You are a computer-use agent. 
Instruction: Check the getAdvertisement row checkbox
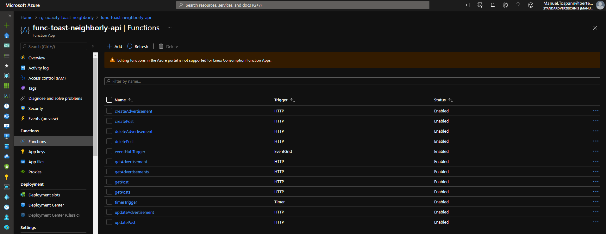point(109,161)
